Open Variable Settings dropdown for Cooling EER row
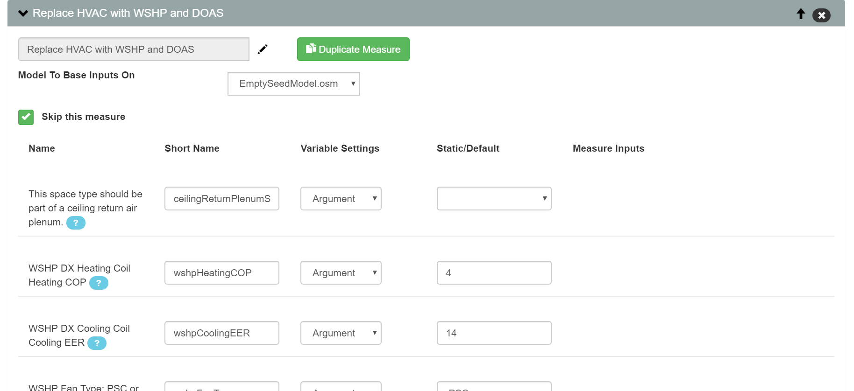The image size is (854, 391). click(341, 333)
